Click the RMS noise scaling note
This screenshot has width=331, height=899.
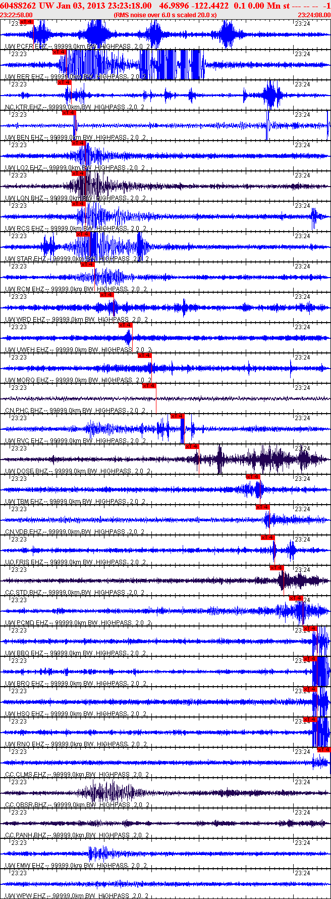point(165,15)
